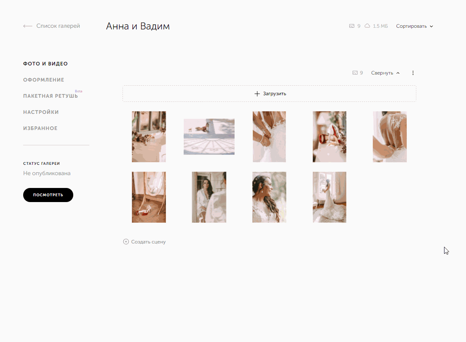
Task: Click the back arrow to gallery list
Action: [x=28, y=26]
